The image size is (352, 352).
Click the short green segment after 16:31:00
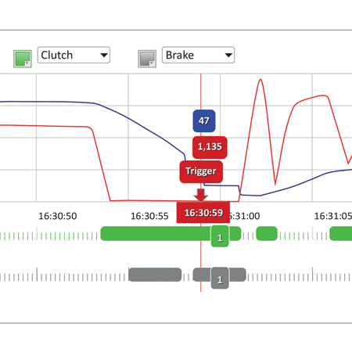click(267, 233)
